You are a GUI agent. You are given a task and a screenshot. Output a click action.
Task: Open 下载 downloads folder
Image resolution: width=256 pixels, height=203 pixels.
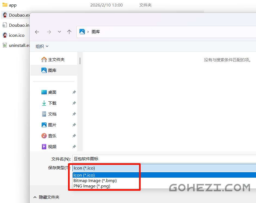point(52,103)
